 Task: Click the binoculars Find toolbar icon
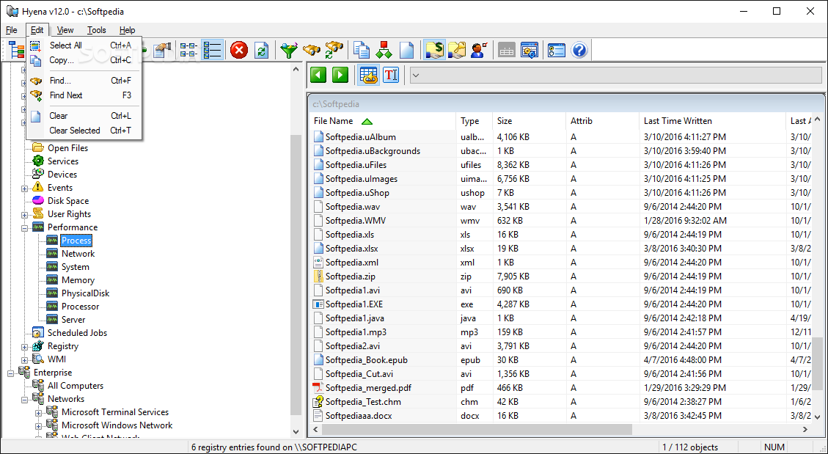pos(312,50)
